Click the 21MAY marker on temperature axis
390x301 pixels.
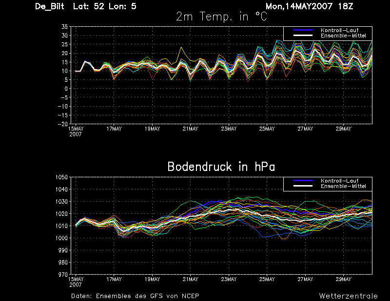[x=191, y=129]
